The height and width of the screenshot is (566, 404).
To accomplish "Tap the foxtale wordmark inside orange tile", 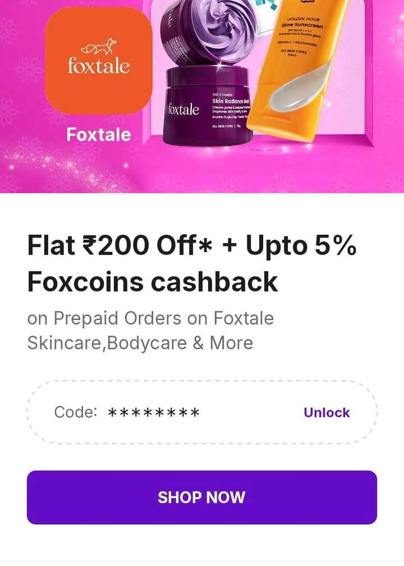I will pyautogui.click(x=99, y=66).
